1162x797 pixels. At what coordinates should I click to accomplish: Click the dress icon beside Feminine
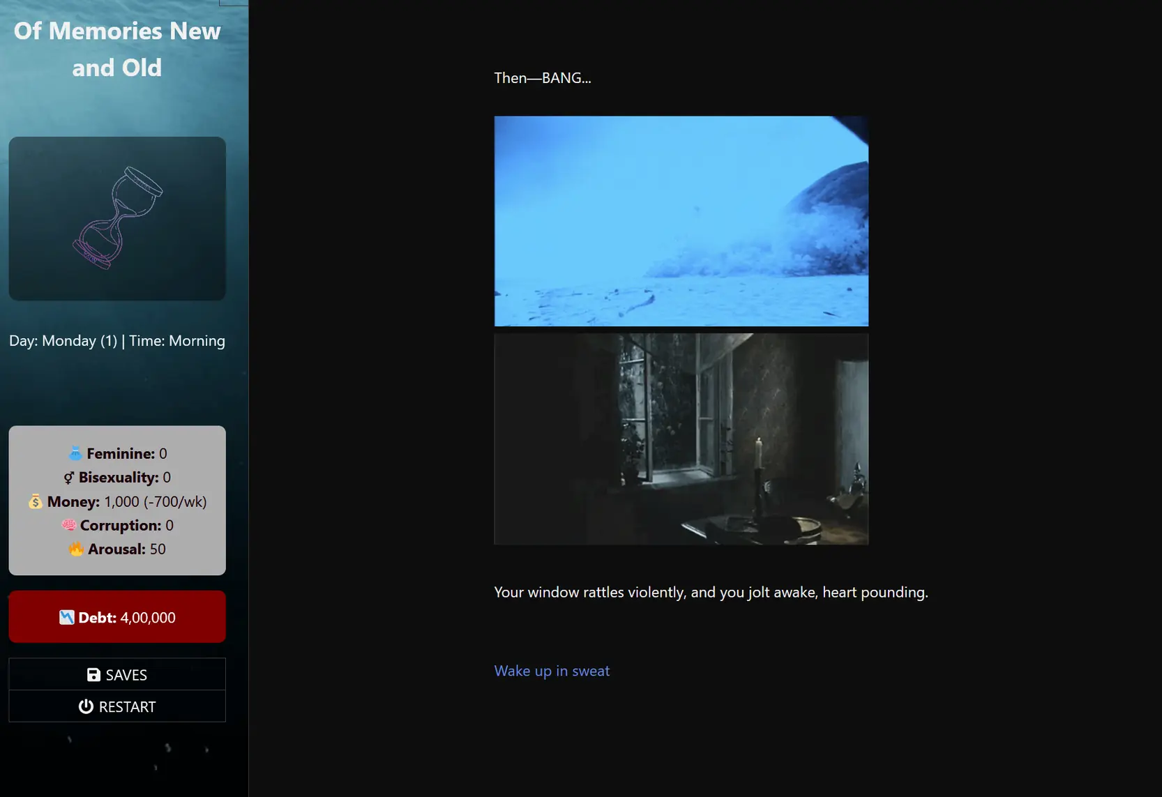point(75,454)
